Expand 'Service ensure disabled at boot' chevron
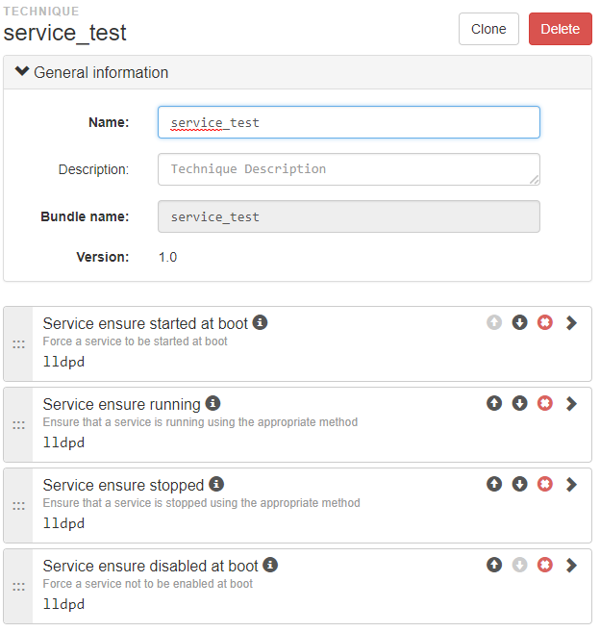This screenshot has width=600, height=632. pyautogui.click(x=571, y=565)
